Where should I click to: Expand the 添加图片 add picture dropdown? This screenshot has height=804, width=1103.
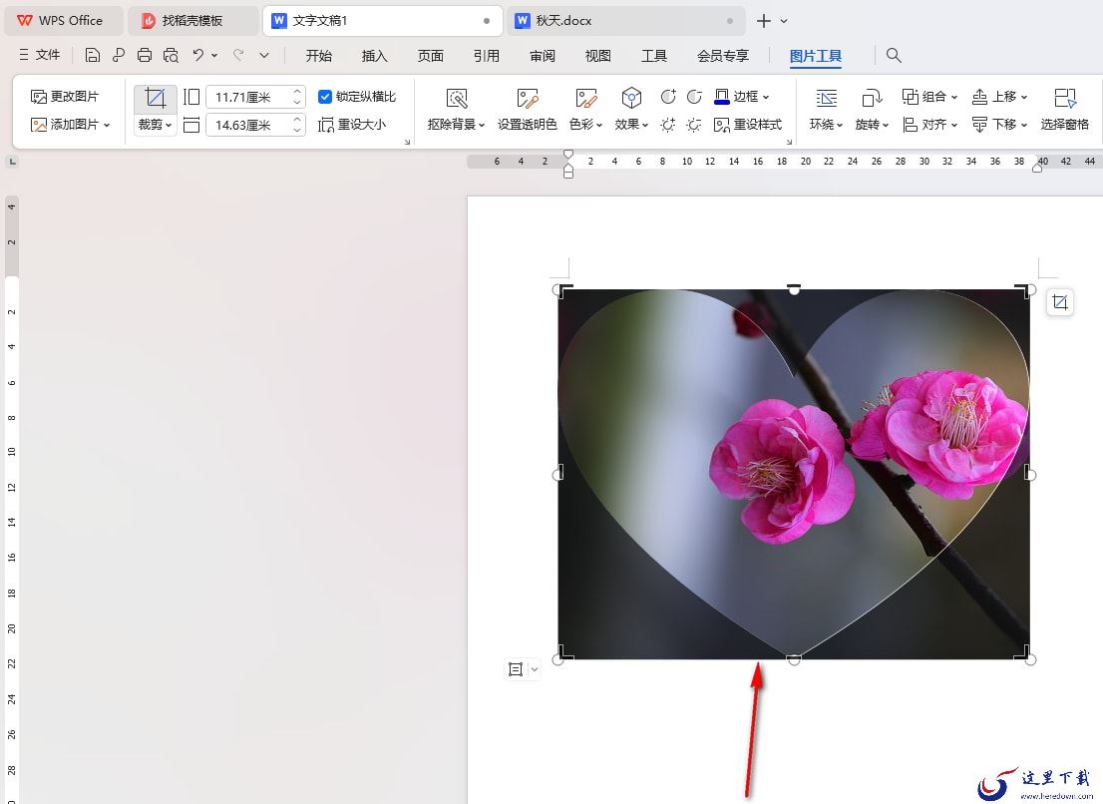pyautogui.click(x=107, y=126)
